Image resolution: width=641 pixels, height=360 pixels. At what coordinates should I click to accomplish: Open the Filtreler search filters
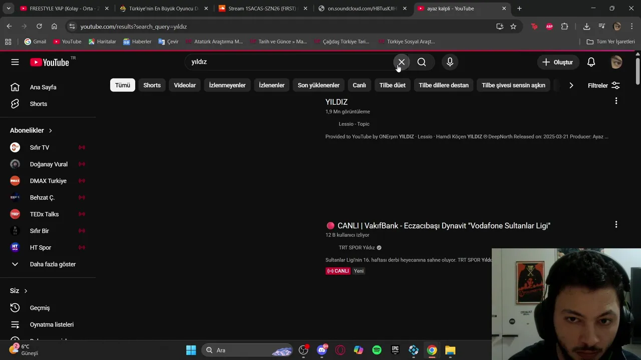603,85
